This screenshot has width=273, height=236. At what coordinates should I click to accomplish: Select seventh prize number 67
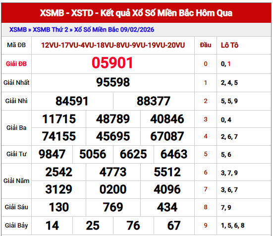(174, 226)
